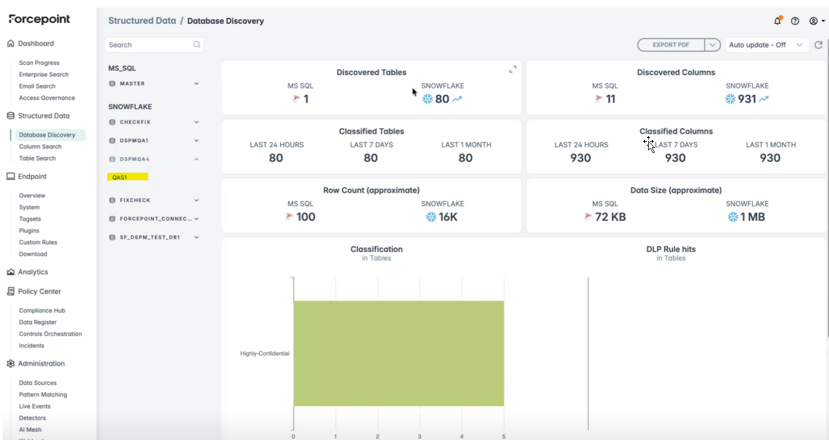This screenshot has height=440, width=829.
Task: Open the help question mark icon
Action: [x=795, y=21]
